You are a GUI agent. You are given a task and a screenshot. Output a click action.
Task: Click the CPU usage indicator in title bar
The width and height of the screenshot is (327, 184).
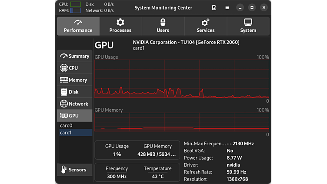click(x=75, y=4)
